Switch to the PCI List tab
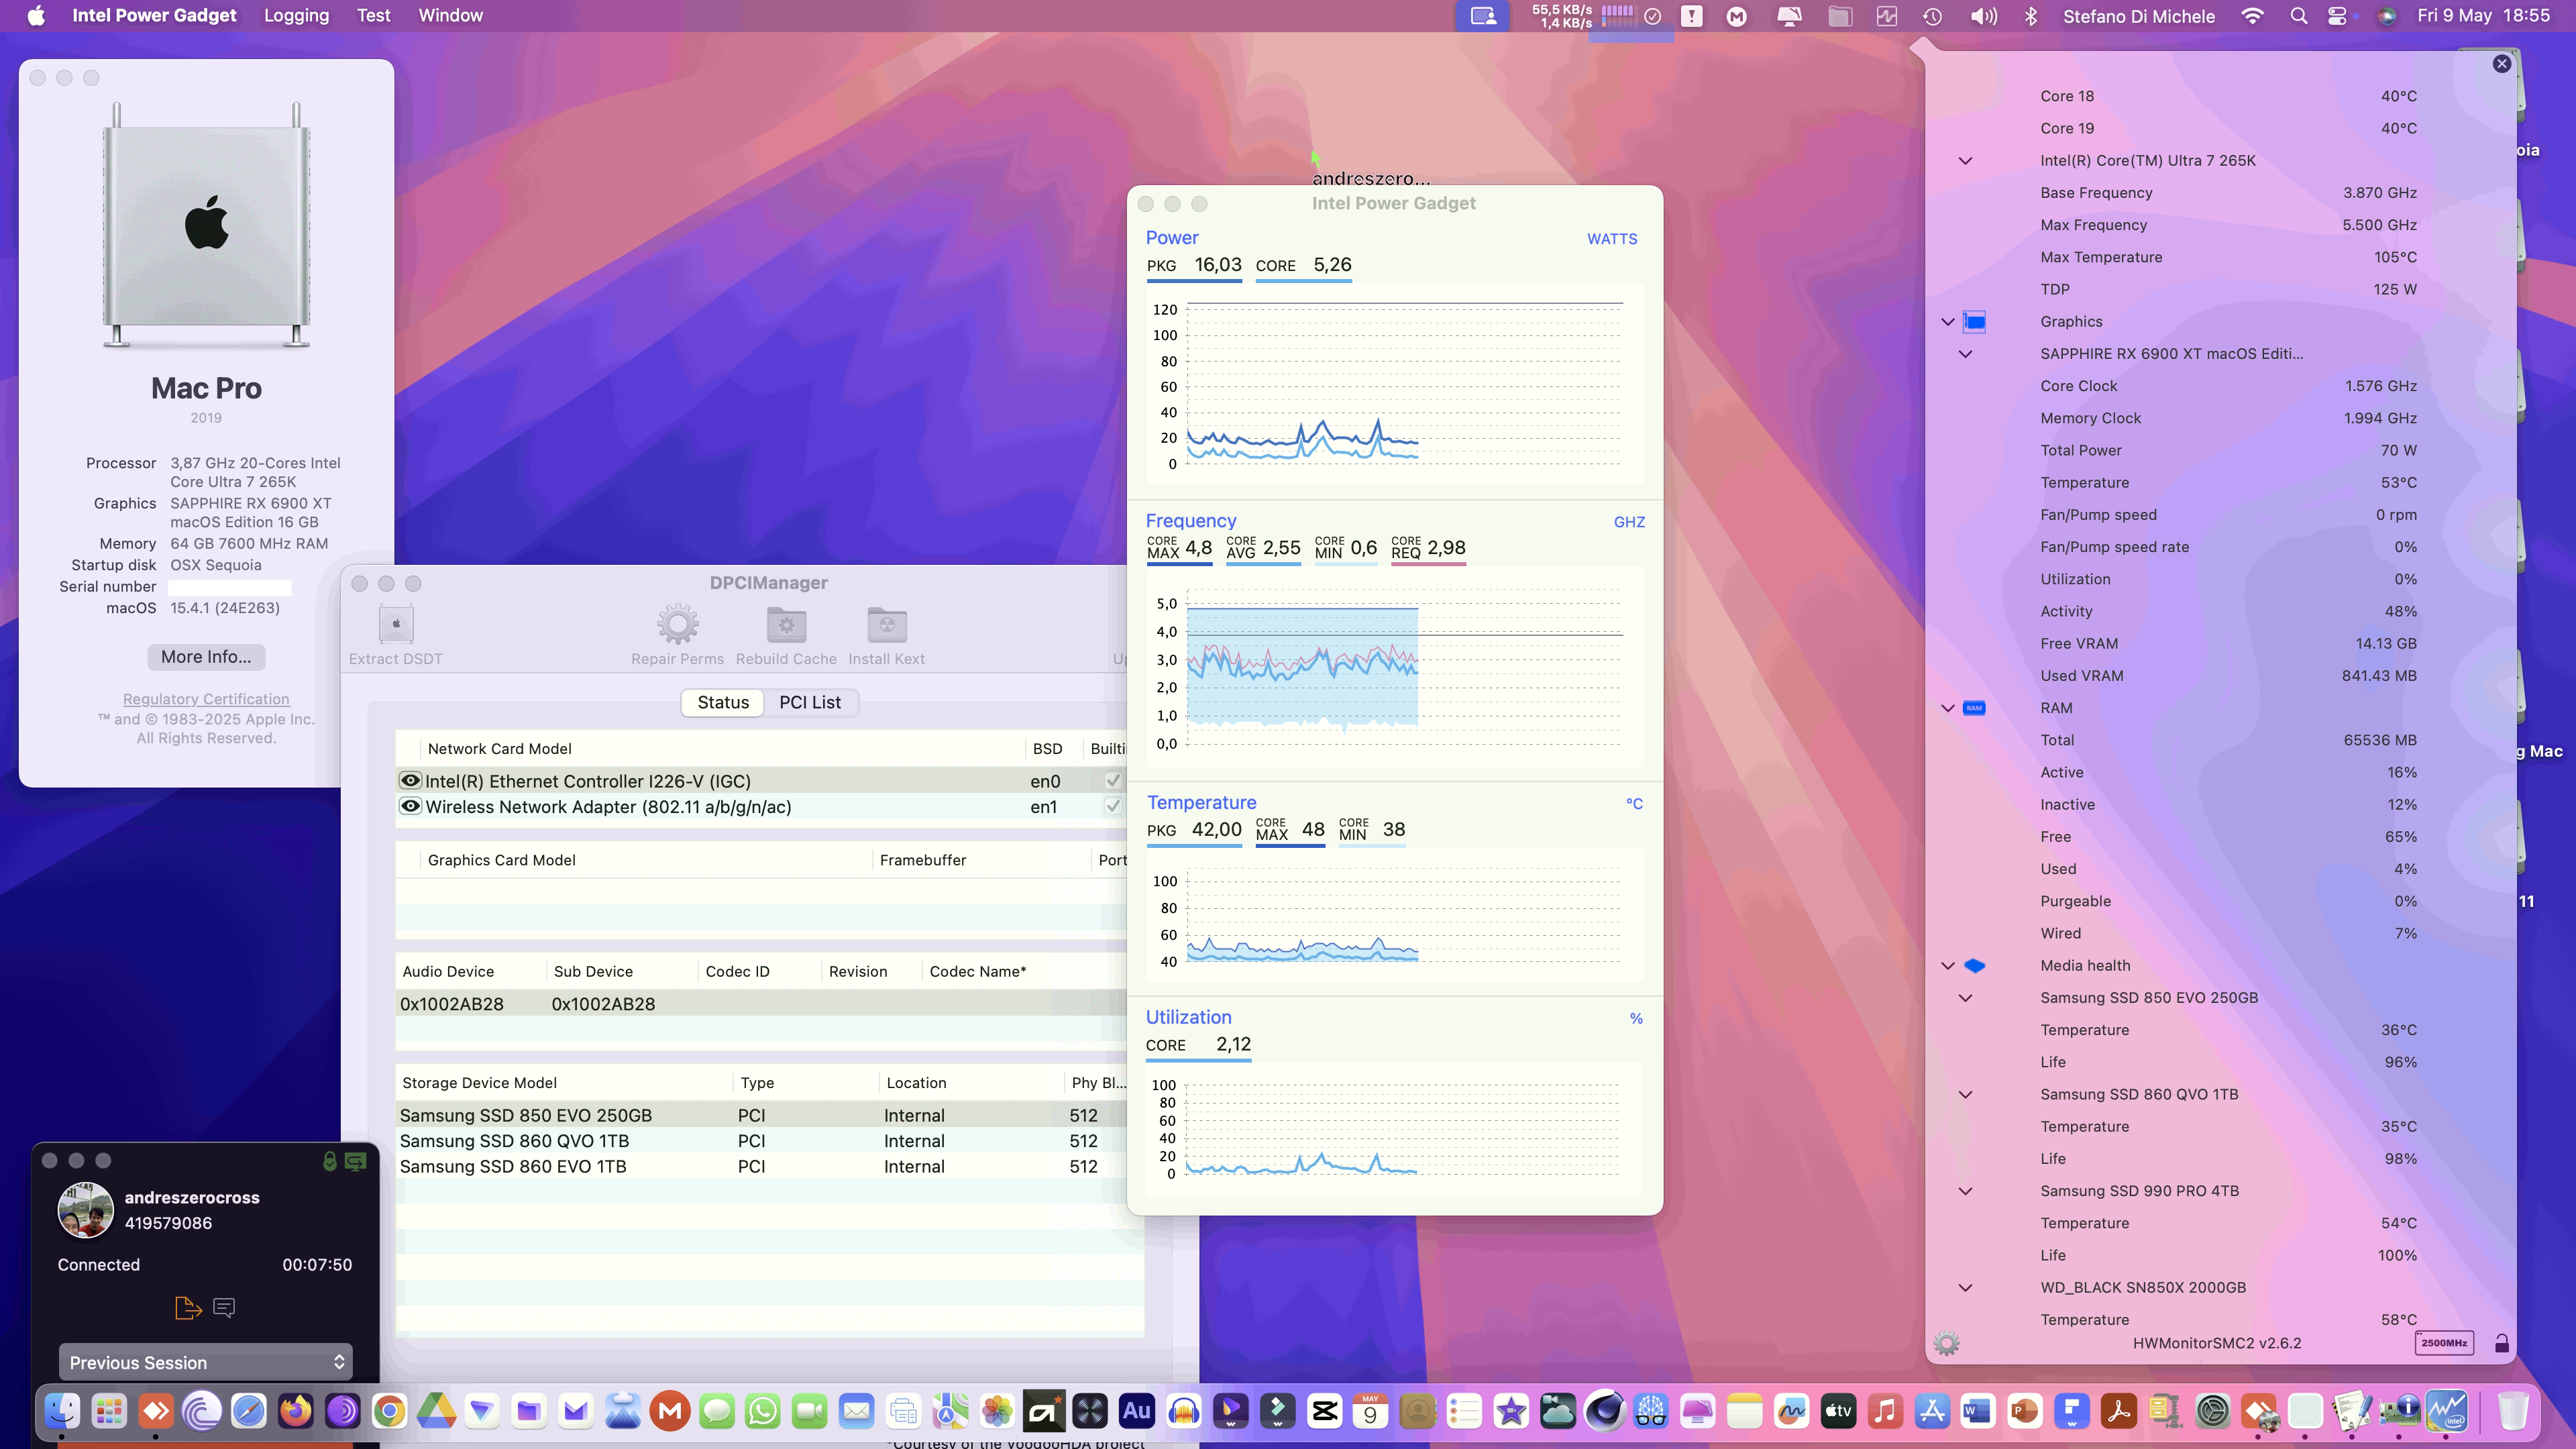Image resolution: width=2576 pixels, height=1449 pixels. tap(811, 702)
